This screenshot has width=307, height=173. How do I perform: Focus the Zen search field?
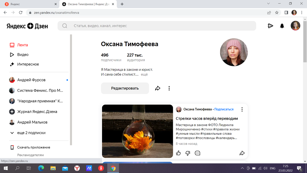pyautogui.click(x=157, y=26)
